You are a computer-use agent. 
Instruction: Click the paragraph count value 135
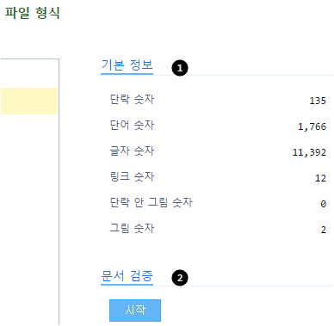click(x=318, y=101)
